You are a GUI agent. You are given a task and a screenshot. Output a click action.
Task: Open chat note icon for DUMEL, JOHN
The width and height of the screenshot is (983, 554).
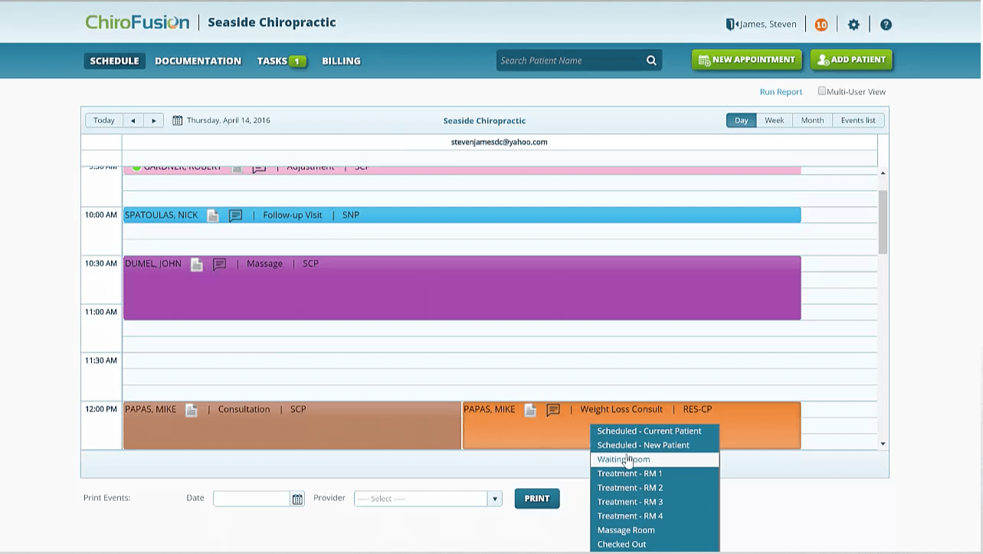[x=220, y=264]
